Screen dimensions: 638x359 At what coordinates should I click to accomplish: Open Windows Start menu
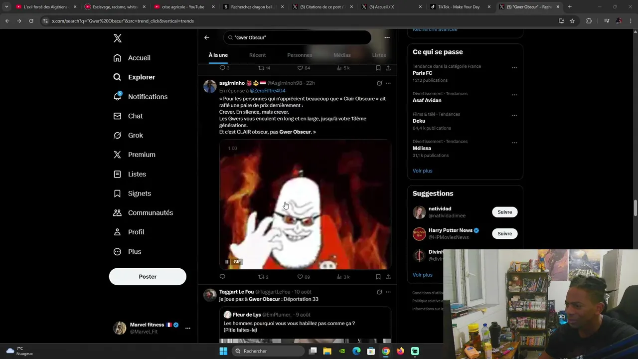(x=223, y=351)
